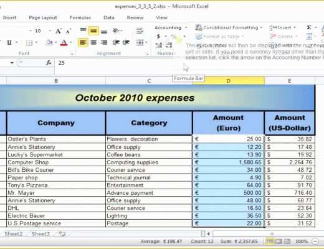Switch to Sheet3 tab
This screenshot has height=249, width=324.
click(40, 234)
